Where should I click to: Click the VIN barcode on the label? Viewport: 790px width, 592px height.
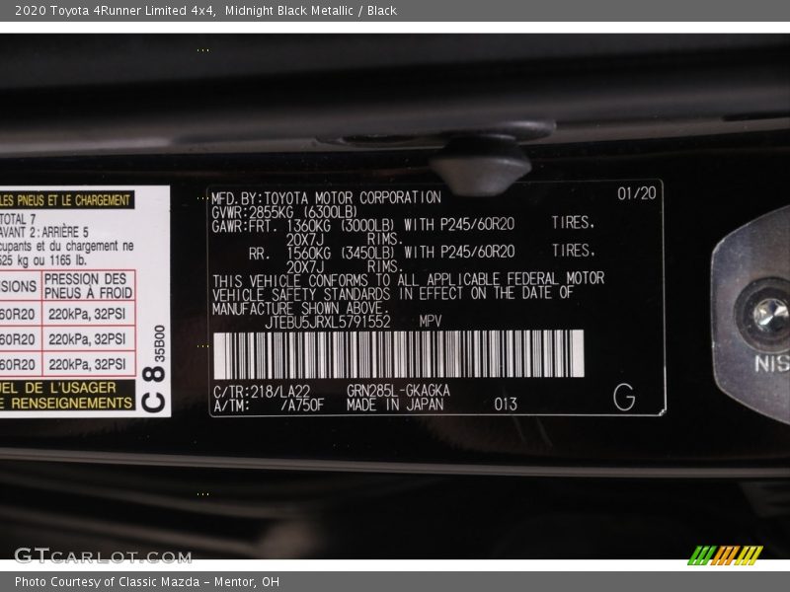399,354
